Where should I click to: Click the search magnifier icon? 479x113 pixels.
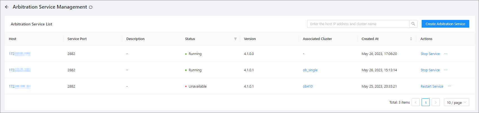413,24
